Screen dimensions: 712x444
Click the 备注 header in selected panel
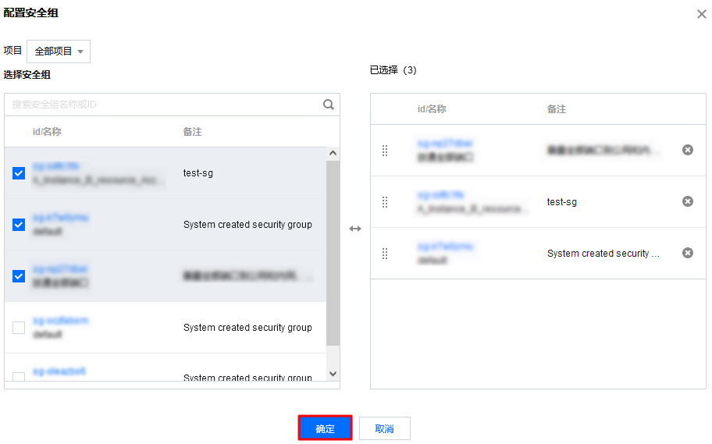556,109
